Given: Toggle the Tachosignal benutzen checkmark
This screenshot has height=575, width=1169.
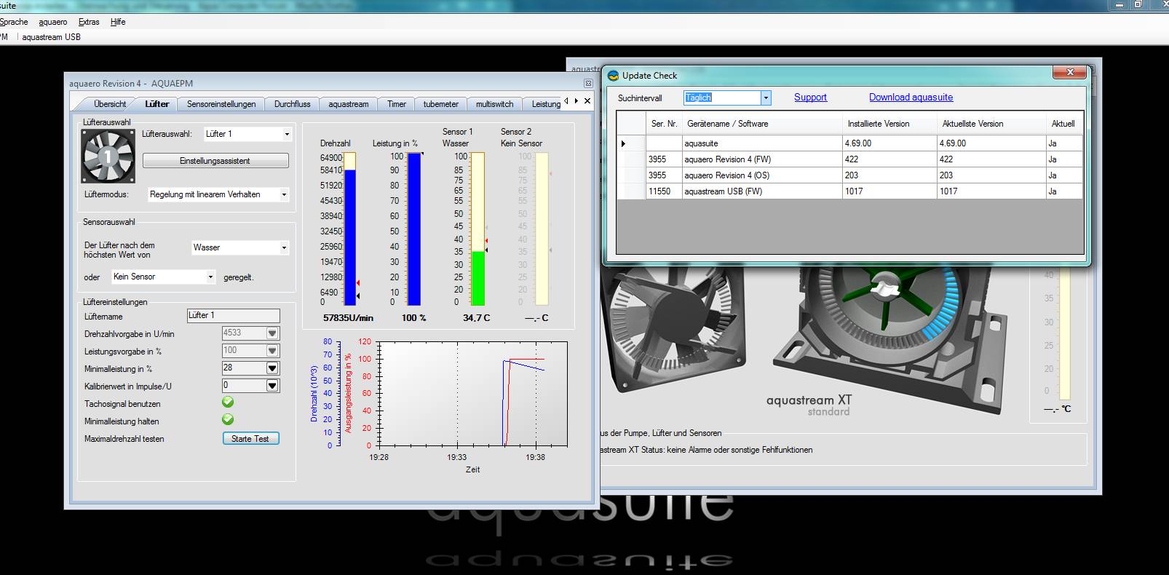Looking at the screenshot, I should (228, 402).
